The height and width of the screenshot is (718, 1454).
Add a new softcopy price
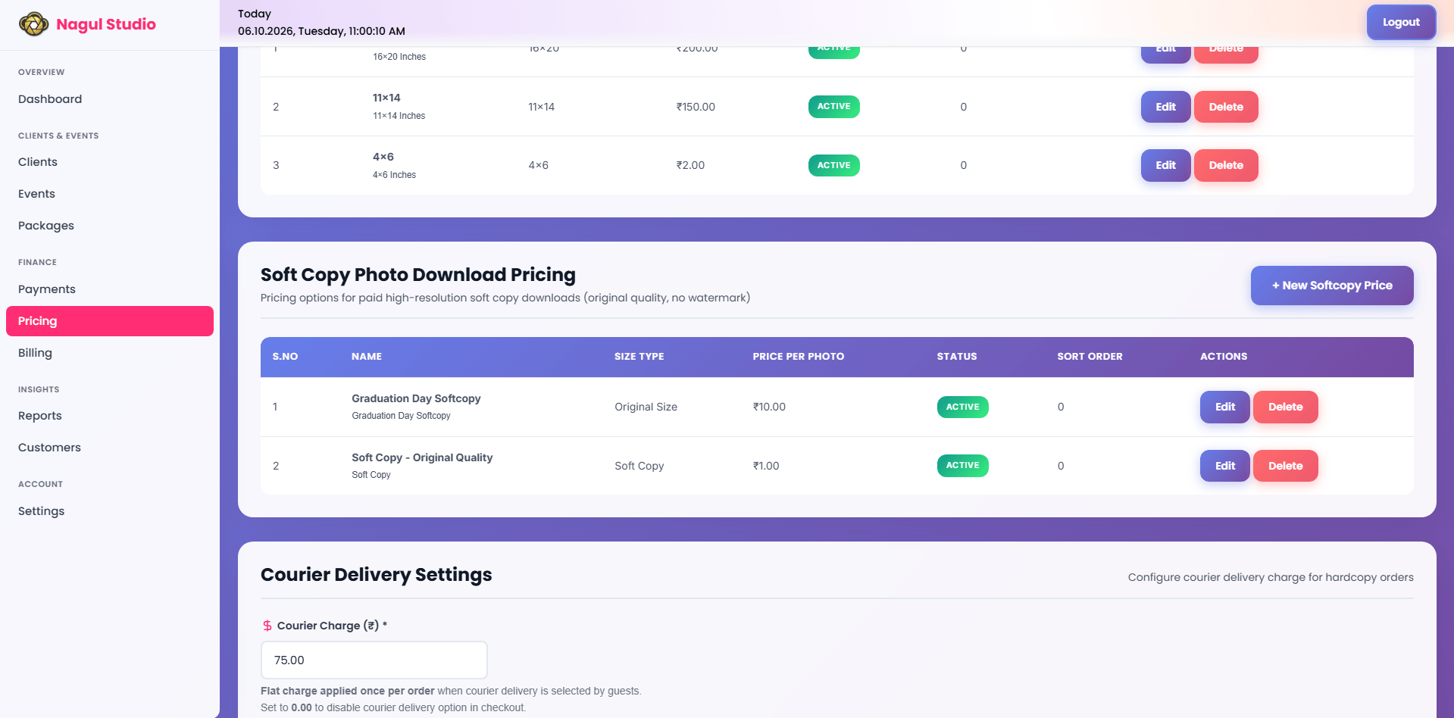click(1332, 286)
